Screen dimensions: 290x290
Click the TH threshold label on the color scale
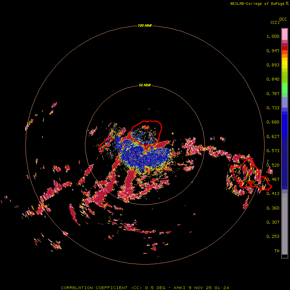pyautogui.click(x=277, y=251)
